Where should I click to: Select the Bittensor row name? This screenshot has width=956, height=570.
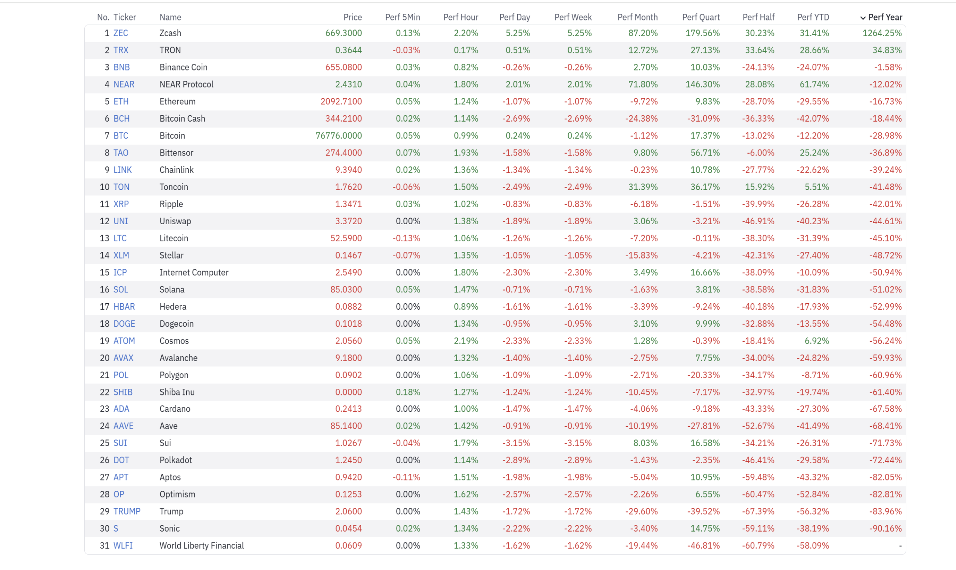tap(176, 153)
